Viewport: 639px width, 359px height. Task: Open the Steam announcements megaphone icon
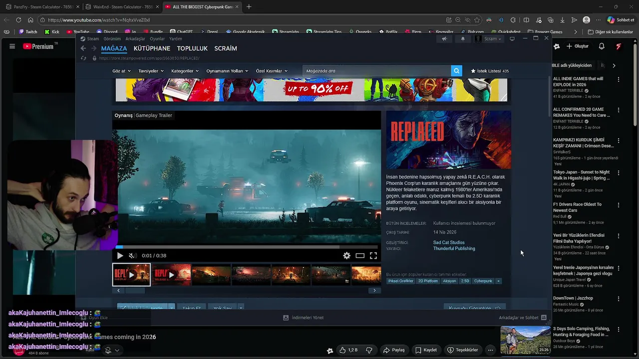(444, 38)
